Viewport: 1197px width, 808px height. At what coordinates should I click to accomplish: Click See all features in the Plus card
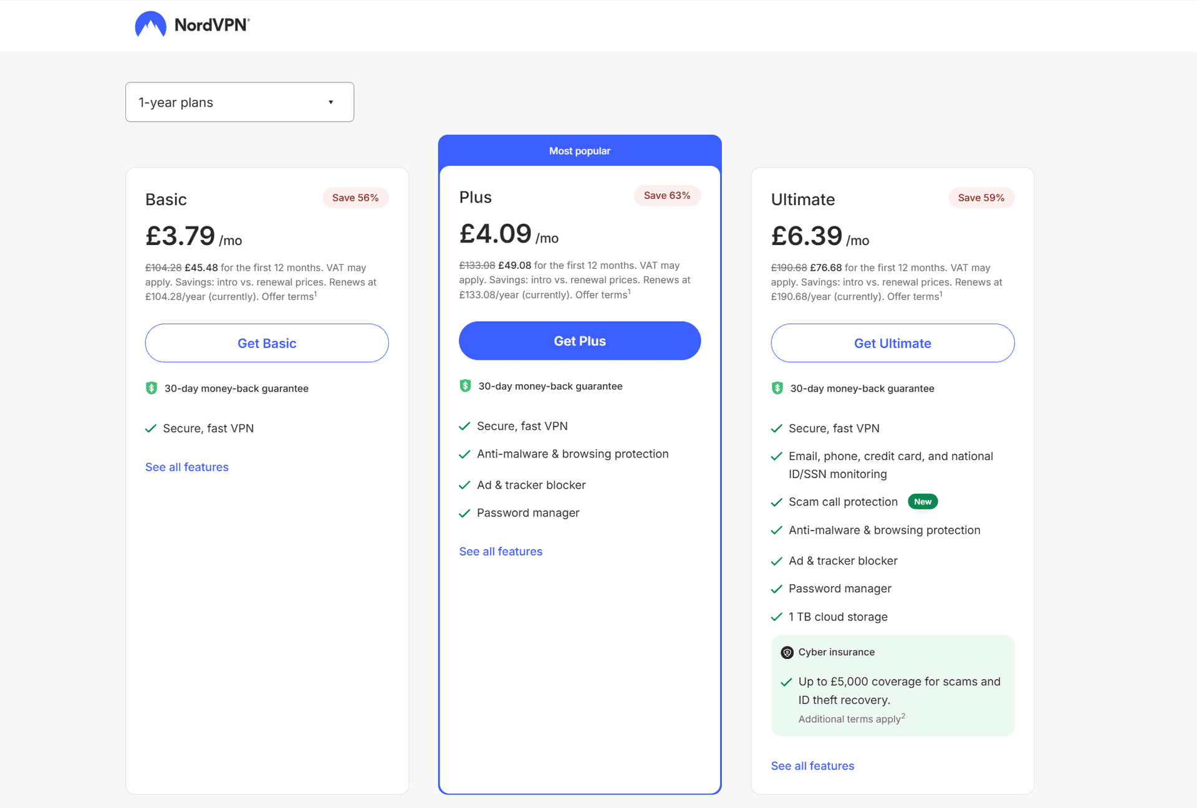pos(501,551)
